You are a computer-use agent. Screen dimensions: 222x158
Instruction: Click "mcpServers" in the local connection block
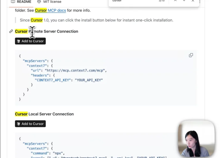pos(35,144)
